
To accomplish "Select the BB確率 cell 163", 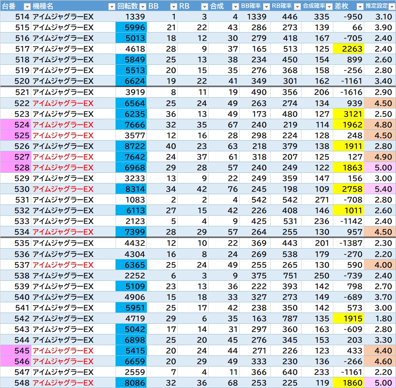I will (x=255, y=319).
